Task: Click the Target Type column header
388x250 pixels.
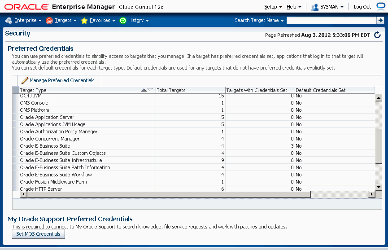Action: pos(87,90)
